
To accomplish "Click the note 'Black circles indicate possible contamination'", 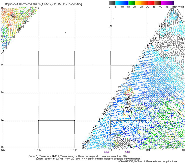I will [x=114, y=159].
